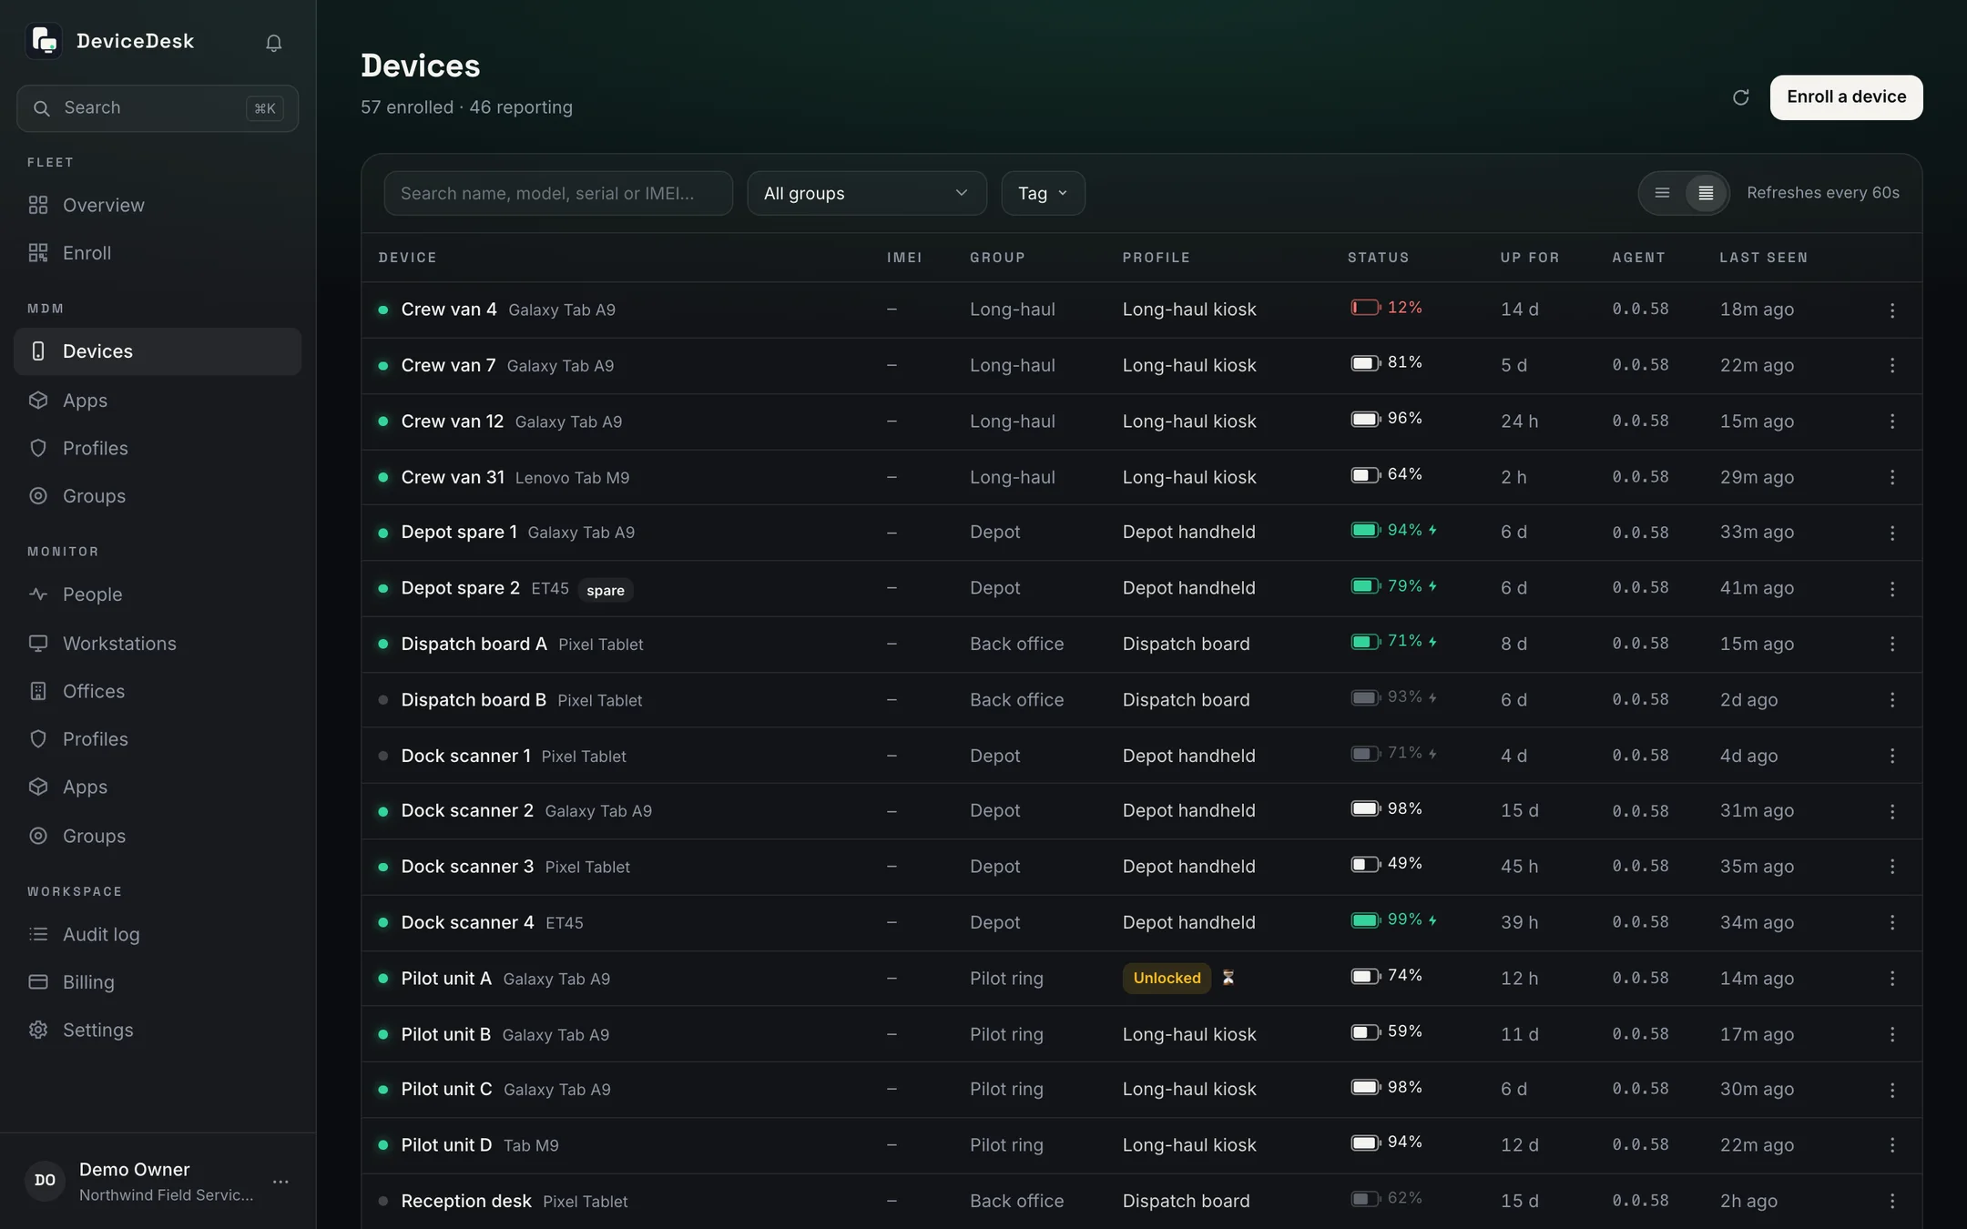Click the sidebar Search box
This screenshot has height=1229, width=1967.
point(158,108)
